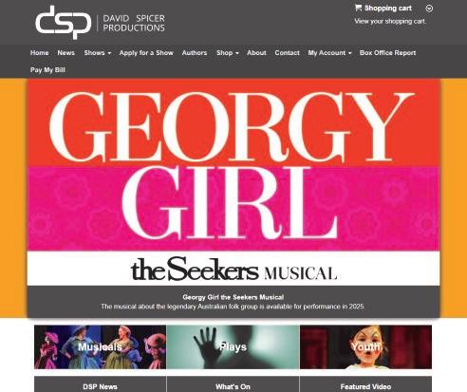467x392 pixels.
Task: Click the Featured Video section header
Action: (365, 386)
